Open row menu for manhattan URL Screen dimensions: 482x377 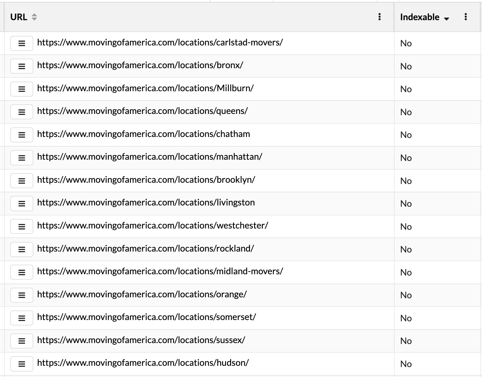22,158
